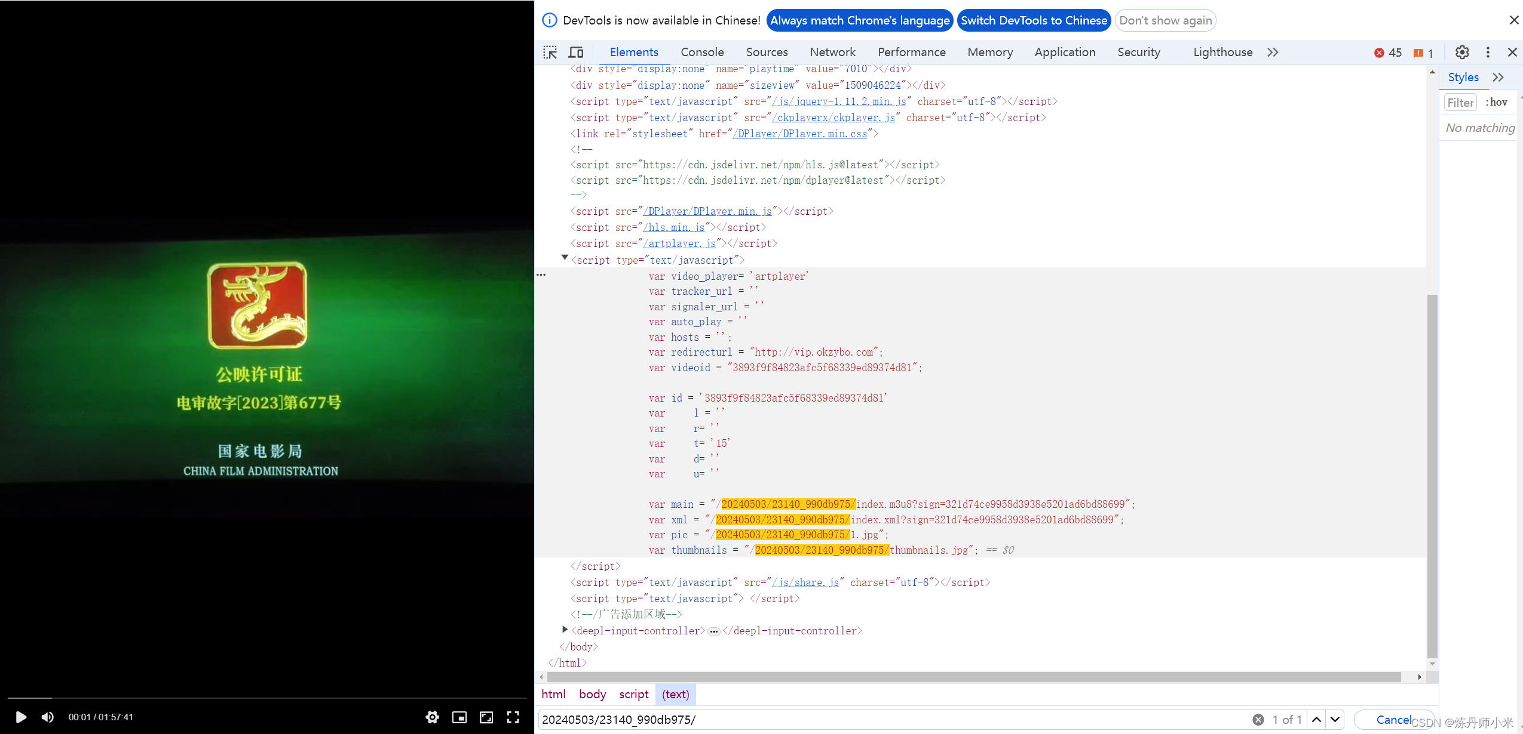The image size is (1523, 734).
Task: Cancel the element search
Action: point(1394,720)
